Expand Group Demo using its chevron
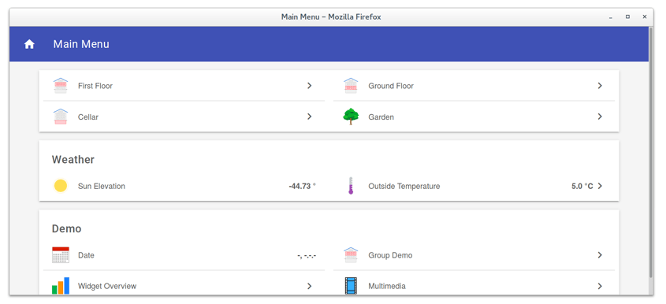The image size is (666, 304). click(x=600, y=255)
